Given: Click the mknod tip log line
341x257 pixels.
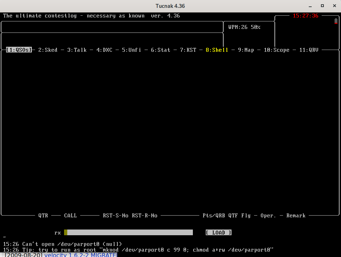Looking at the screenshot, I should coord(138,250).
